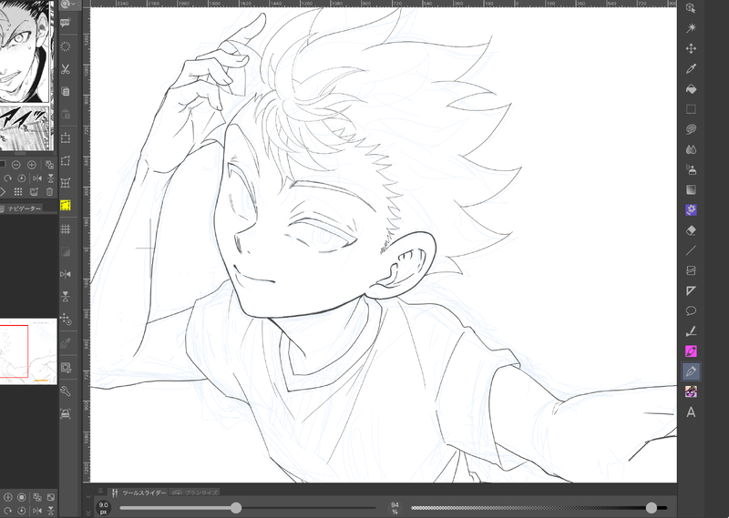Select the Text tool letter A
The height and width of the screenshot is (518, 729).
coord(691,412)
